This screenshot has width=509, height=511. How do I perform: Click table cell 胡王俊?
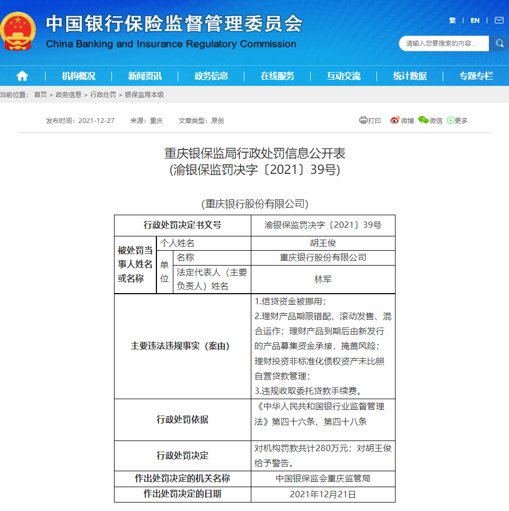[323, 243]
